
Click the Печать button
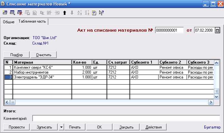(75, 127)
